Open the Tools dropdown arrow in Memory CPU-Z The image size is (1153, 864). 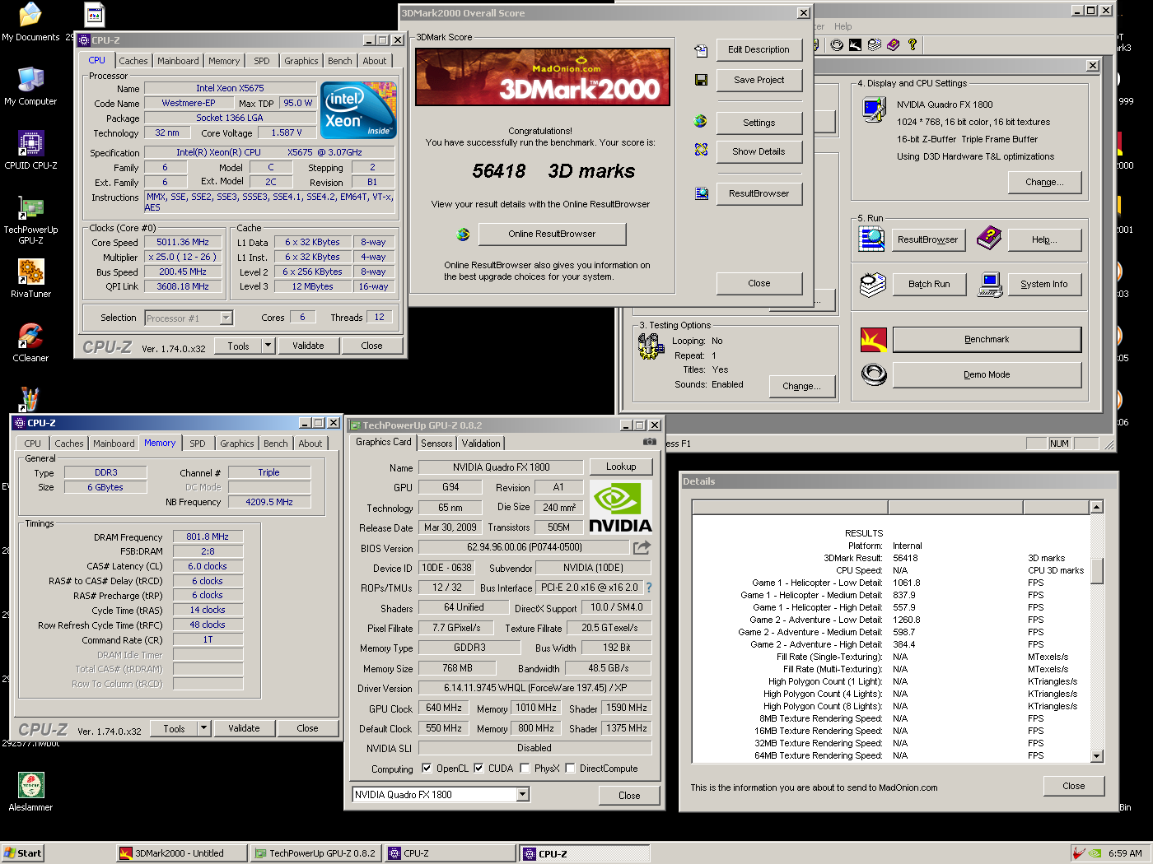[x=204, y=728]
